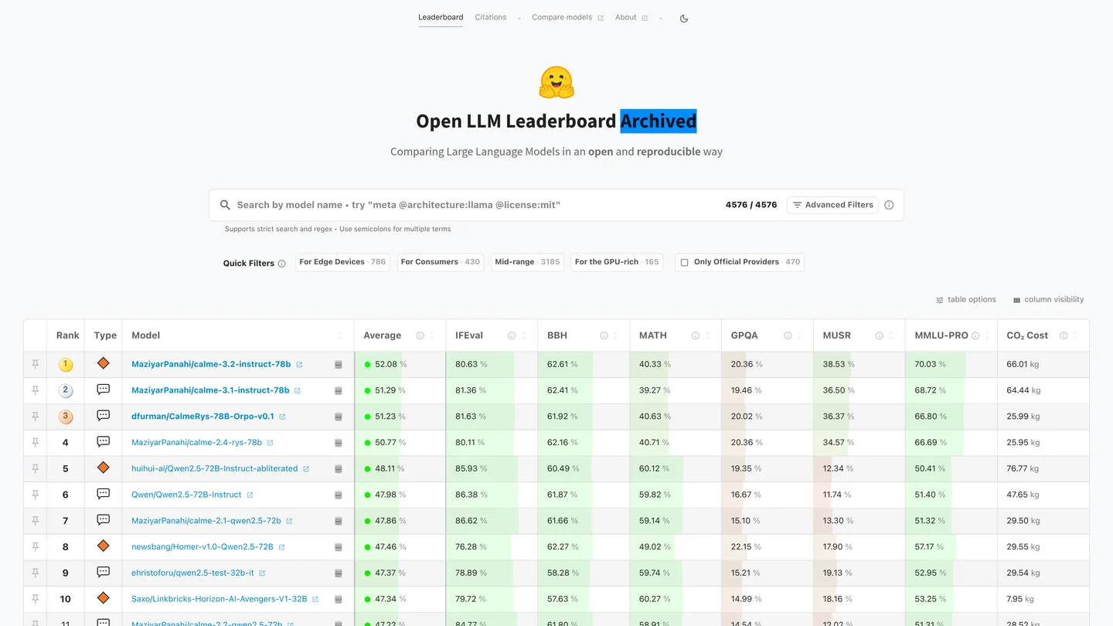This screenshot has height=626, width=1113.
Task: Click the Quick Filters info icon
Action: coord(281,264)
